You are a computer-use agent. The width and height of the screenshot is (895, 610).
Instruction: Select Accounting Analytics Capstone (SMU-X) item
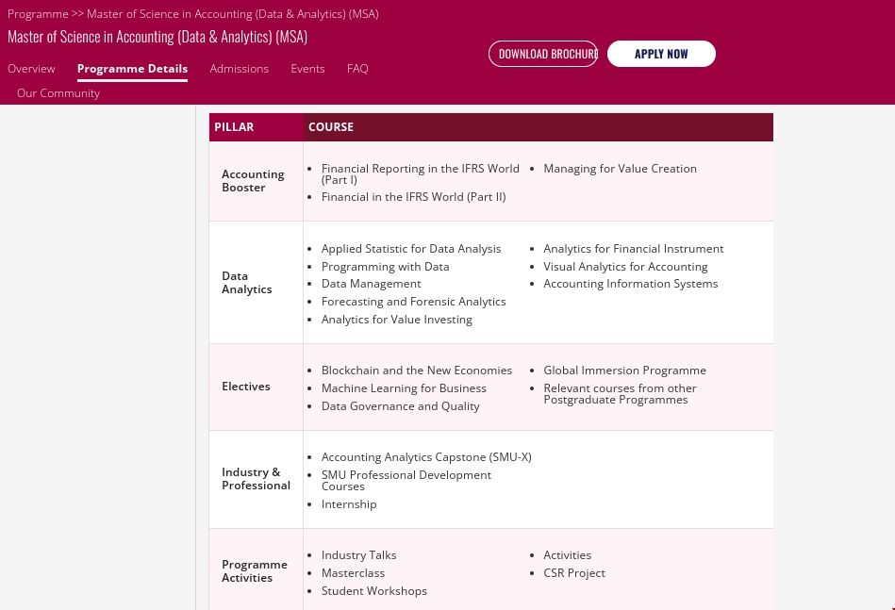pos(426,457)
